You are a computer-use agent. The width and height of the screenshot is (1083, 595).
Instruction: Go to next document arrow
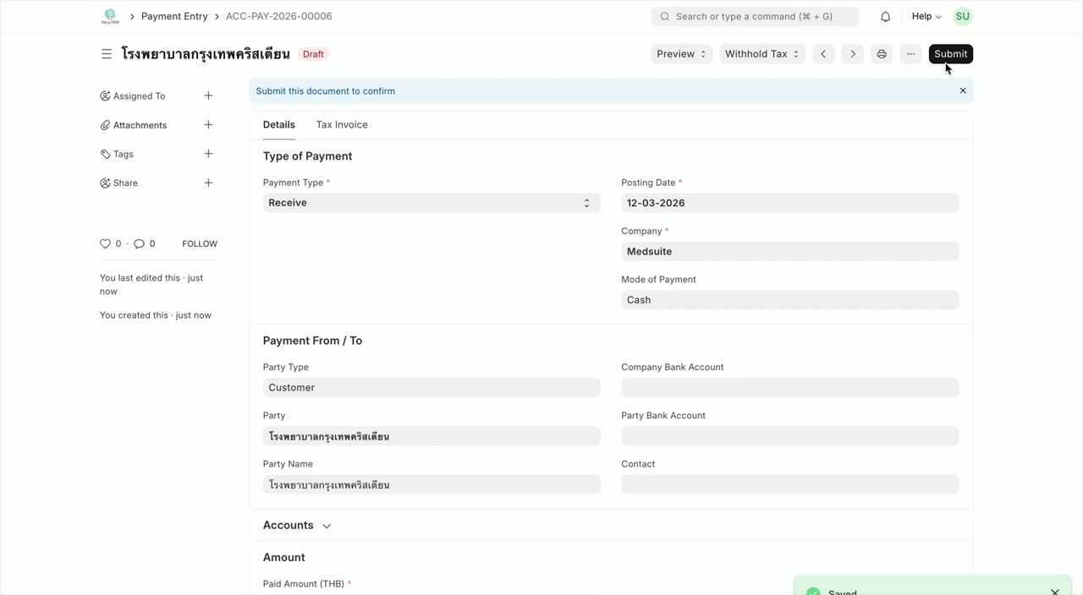pyautogui.click(x=852, y=54)
